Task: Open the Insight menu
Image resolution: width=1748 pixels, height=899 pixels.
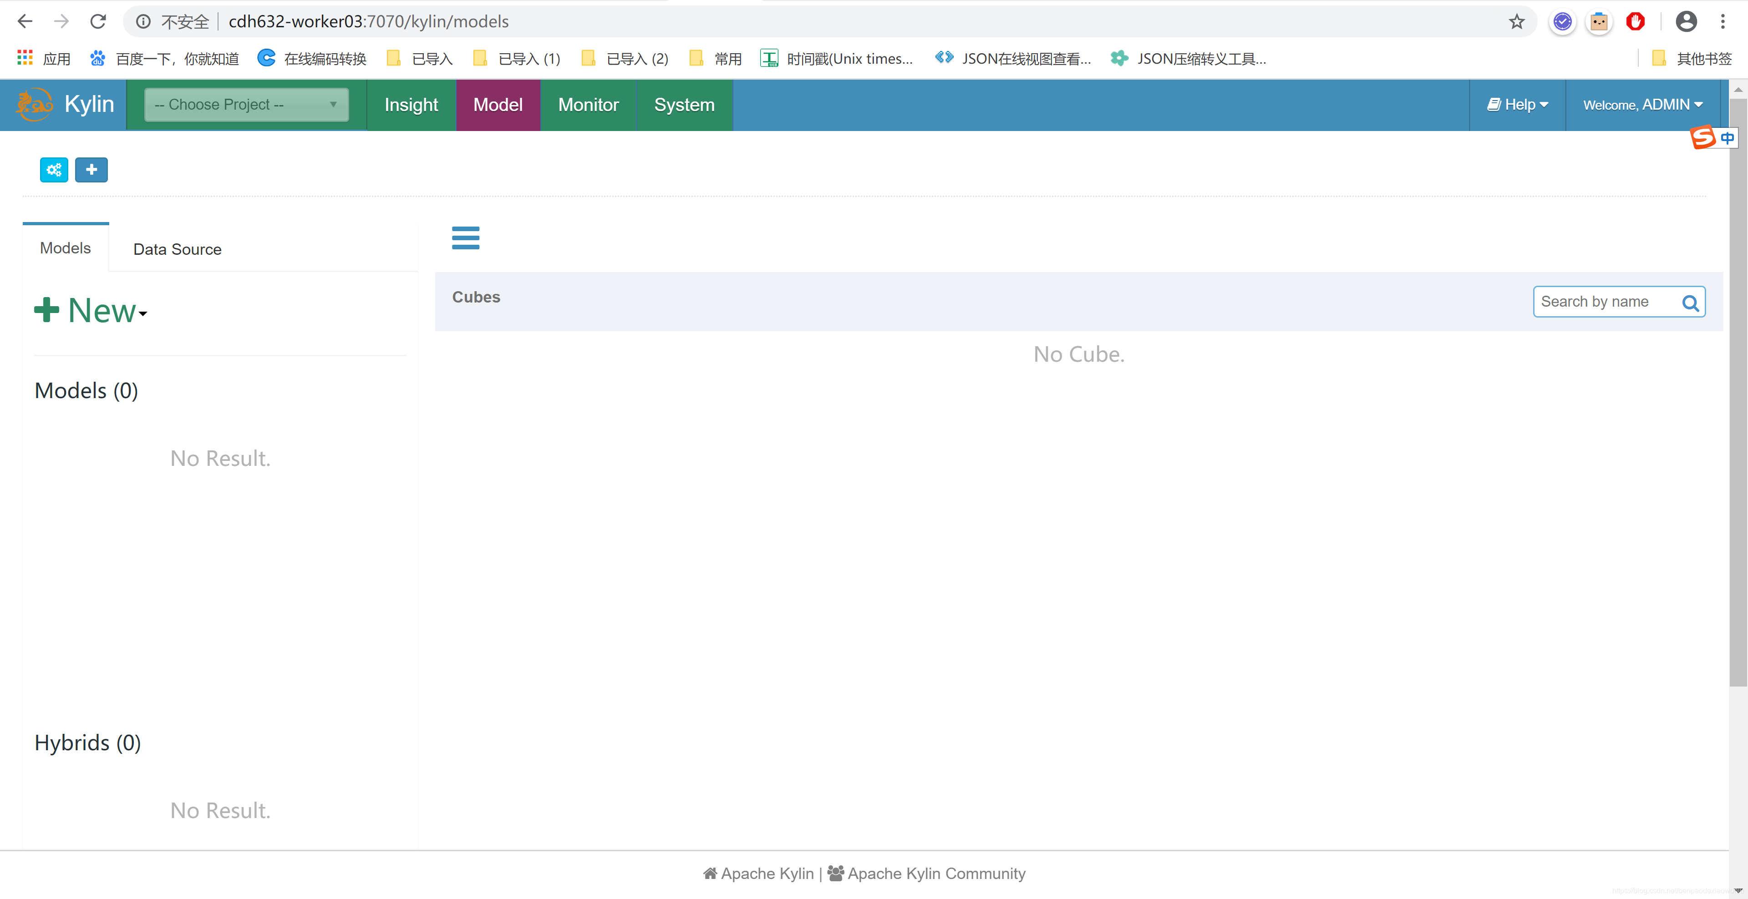Action: coord(411,104)
